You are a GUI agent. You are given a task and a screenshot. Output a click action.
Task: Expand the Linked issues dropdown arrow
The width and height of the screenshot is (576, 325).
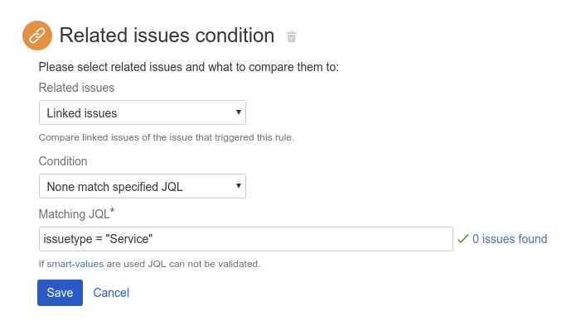click(x=239, y=112)
